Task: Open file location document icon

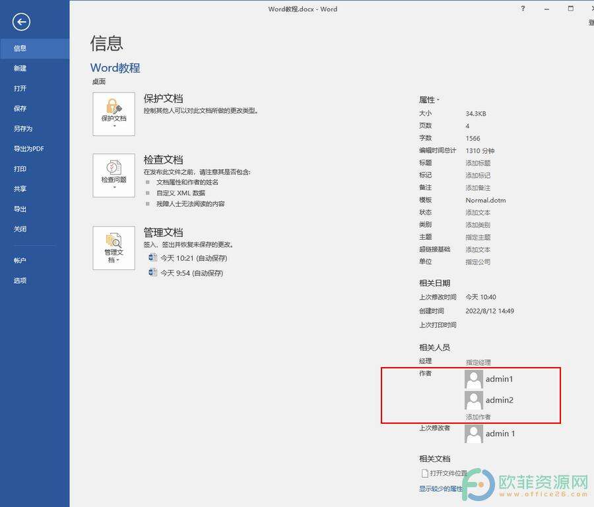Action: tap(424, 473)
